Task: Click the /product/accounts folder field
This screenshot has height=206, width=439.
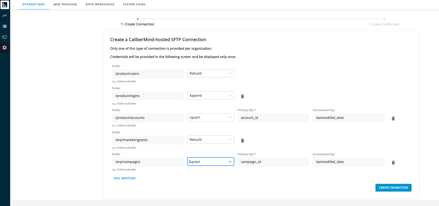Action: pyautogui.click(x=148, y=118)
